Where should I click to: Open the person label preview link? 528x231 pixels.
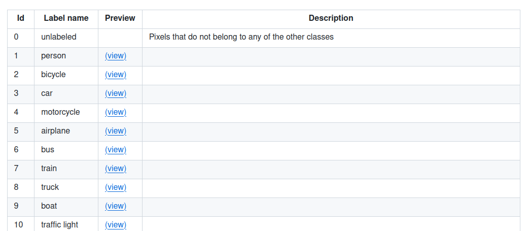pyautogui.click(x=116, y=56)
